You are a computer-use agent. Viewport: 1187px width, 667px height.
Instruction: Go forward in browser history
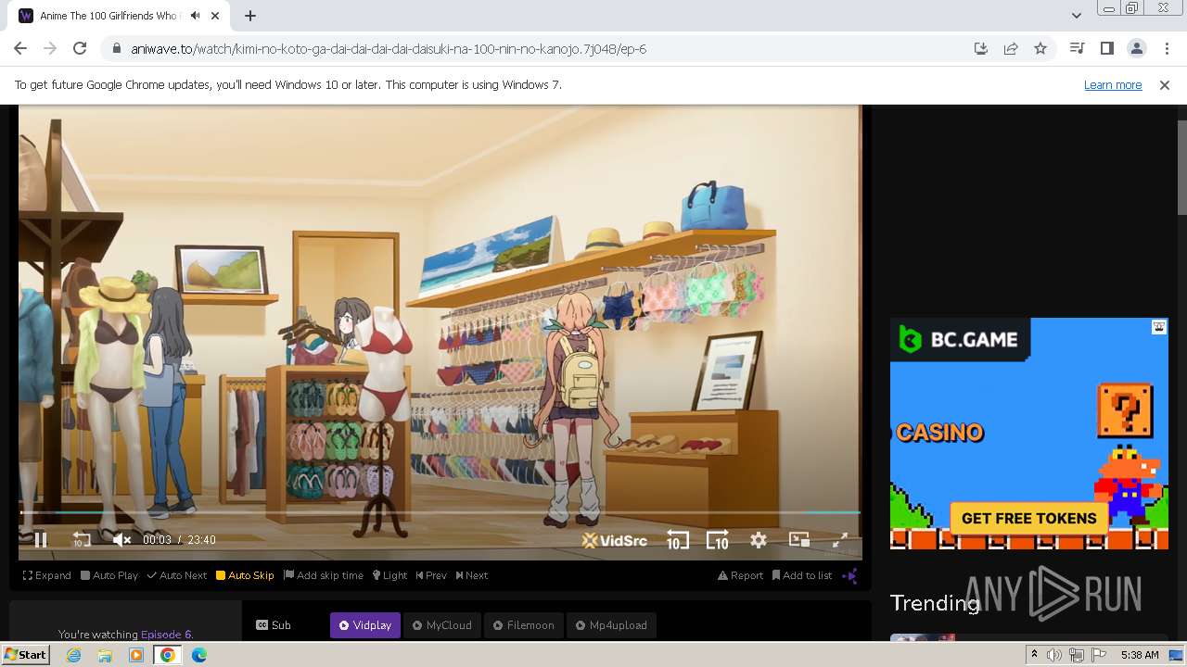50,48
